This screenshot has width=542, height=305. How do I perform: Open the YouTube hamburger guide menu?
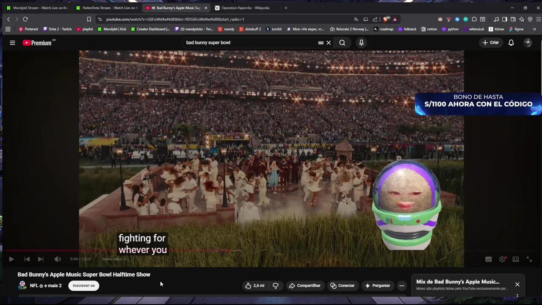coord(12,43)
